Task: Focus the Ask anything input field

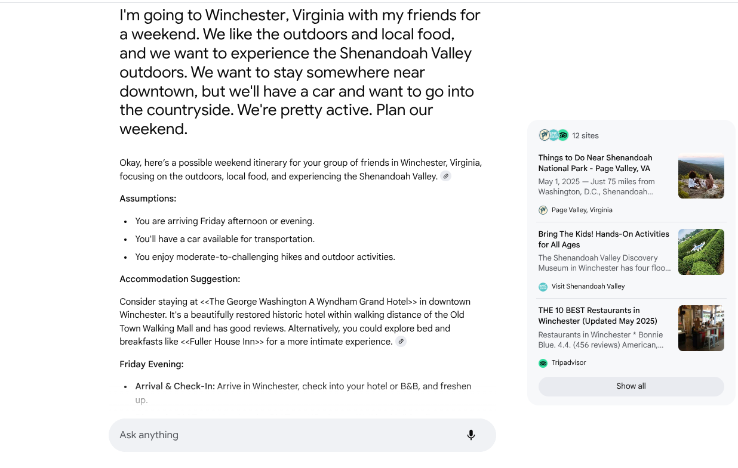Action: click(x=287, y=435)
